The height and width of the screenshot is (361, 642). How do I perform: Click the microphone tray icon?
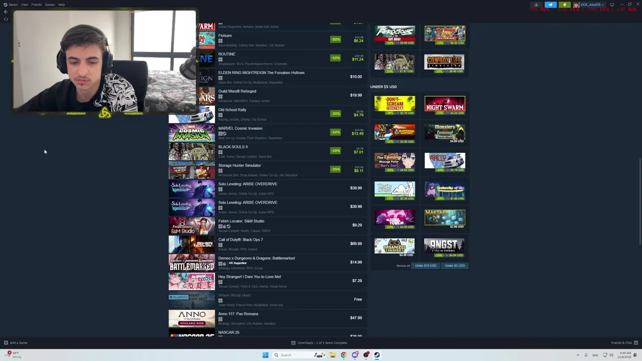tap(586, 355)
